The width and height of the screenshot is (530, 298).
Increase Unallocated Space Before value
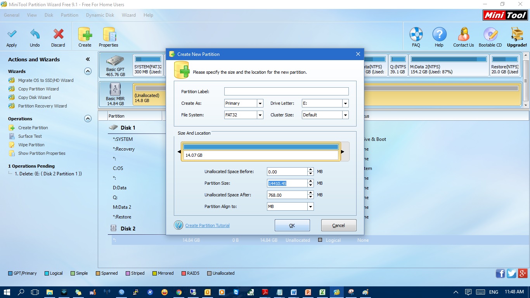click(310, 170)
